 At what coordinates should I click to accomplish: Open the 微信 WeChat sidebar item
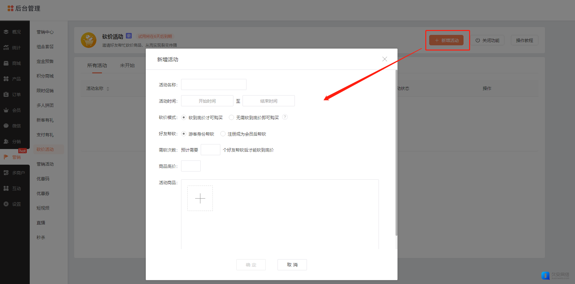click(x=15, y=126)
